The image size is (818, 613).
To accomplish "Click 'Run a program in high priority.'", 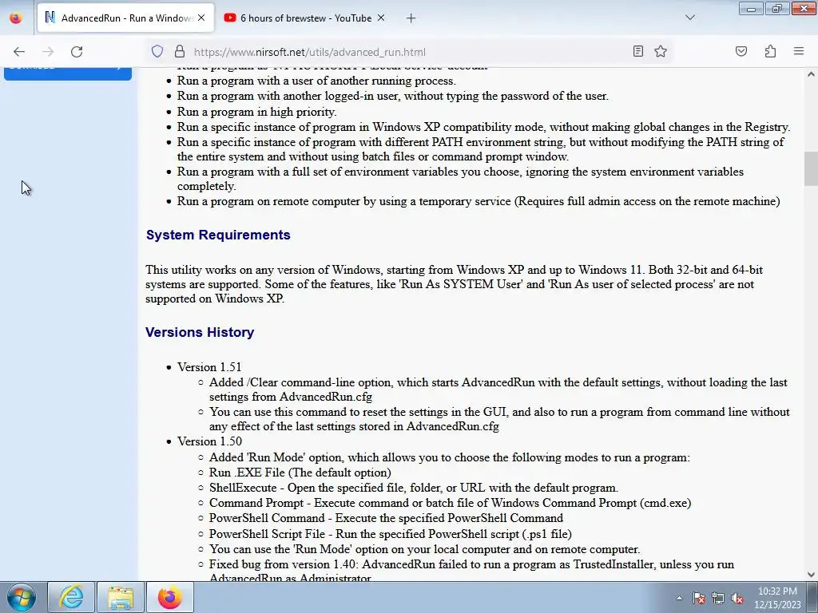I will 256,112.
